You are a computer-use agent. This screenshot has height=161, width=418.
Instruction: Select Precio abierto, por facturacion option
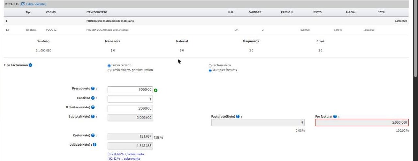[x=109, y=70]
